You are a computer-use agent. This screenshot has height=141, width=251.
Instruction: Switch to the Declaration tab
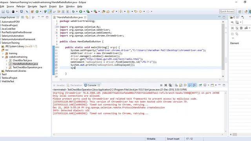coord(74,85)
